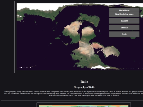Click the Itaile page heading
This screenshot has height=107, width=143.
pyautogui.click(x=84, y=82)
